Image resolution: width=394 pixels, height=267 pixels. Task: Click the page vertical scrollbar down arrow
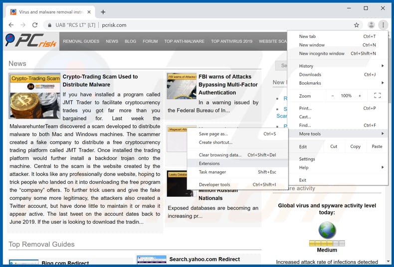tap(389, 262)
